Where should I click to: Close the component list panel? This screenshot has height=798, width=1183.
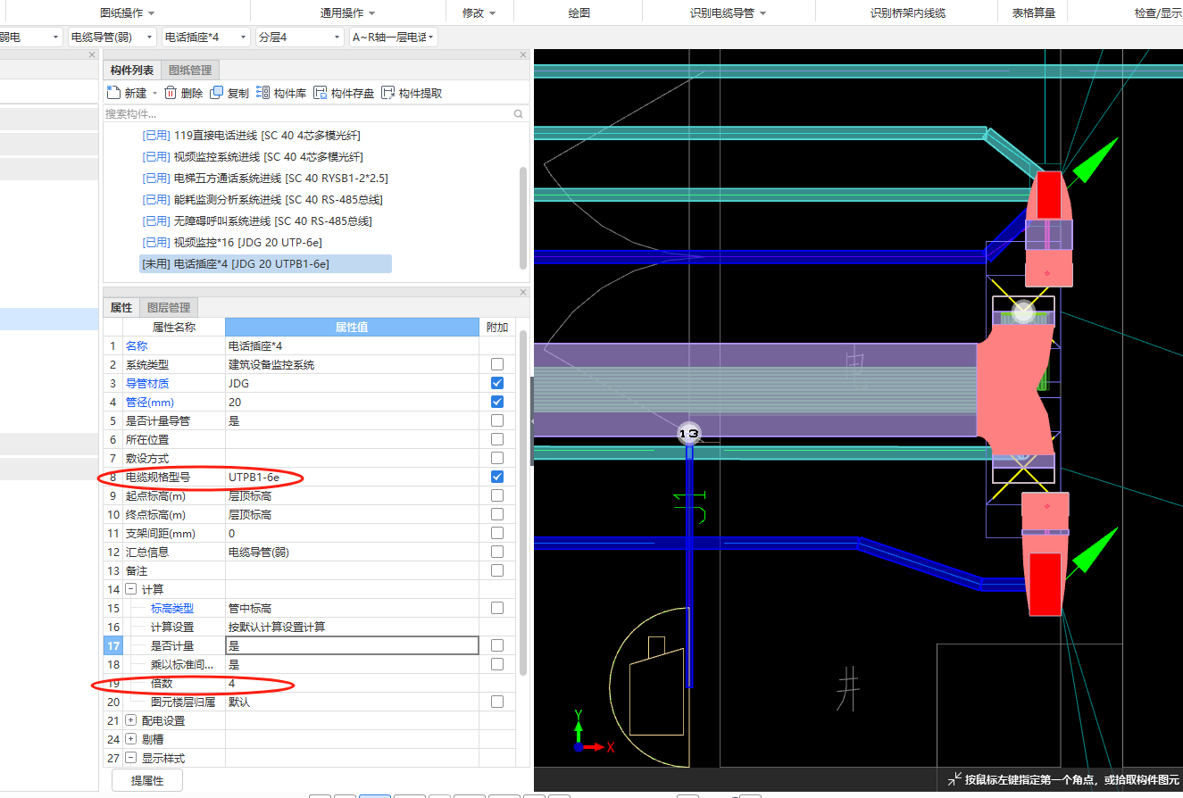coord(524,55)
